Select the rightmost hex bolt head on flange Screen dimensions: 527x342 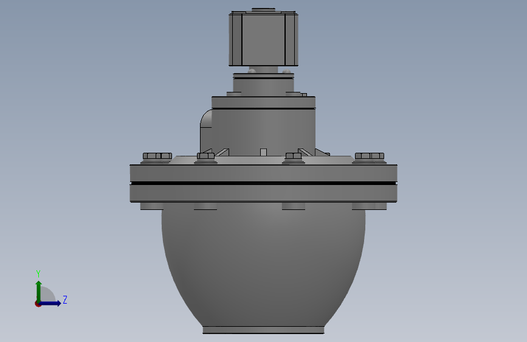coord(370,156)
